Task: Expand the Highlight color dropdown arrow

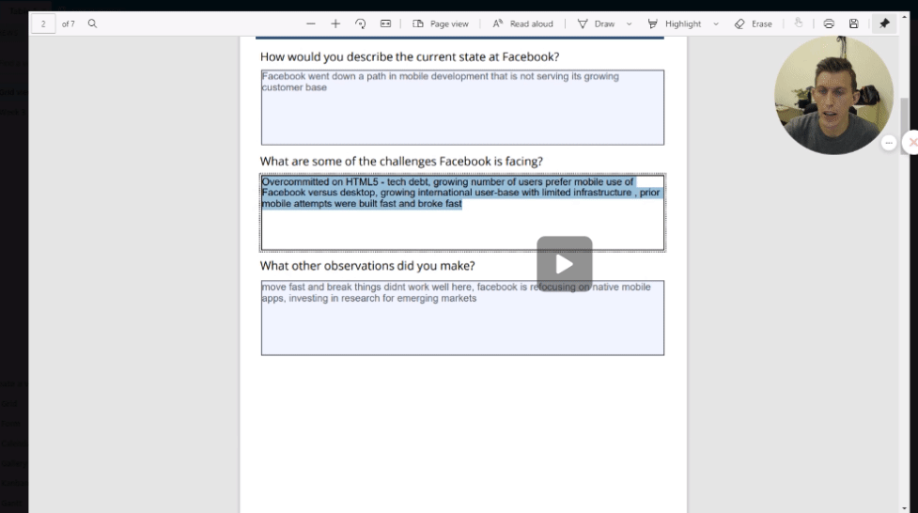Action: tap(716, 24)
